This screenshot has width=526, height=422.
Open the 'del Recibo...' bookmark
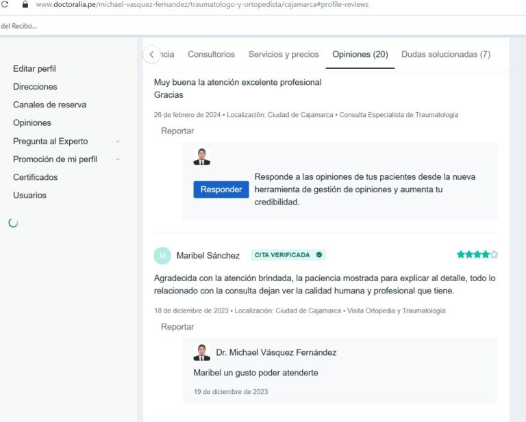18,26
